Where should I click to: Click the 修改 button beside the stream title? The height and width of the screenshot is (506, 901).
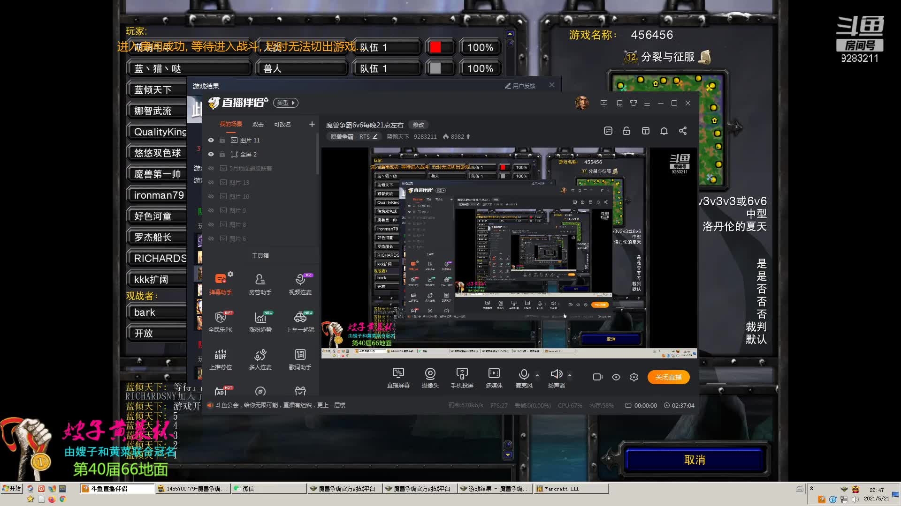tap(418, 125)
